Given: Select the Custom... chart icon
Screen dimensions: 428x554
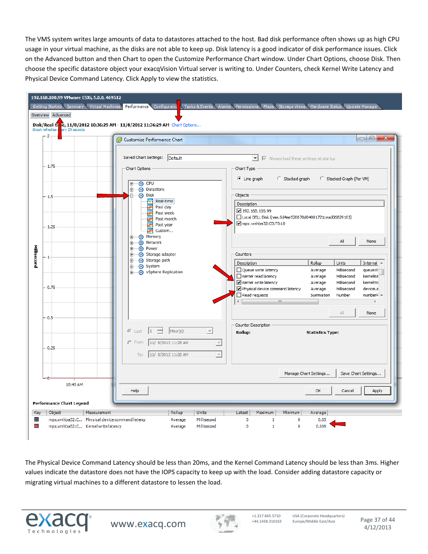Looking at the screenshot, I should coord(150,231).
